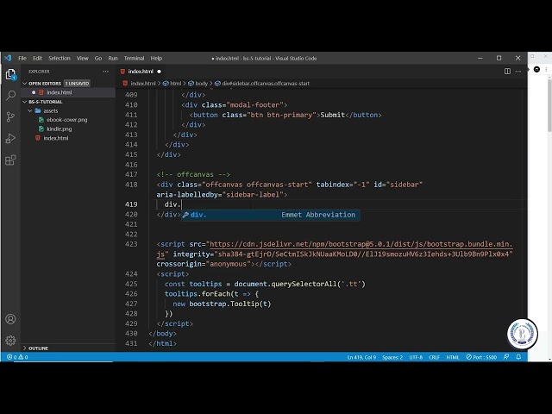Screen dimensions: 552x414
Task: Click line number 418 in gutter
Action: (x=131, y=185)
